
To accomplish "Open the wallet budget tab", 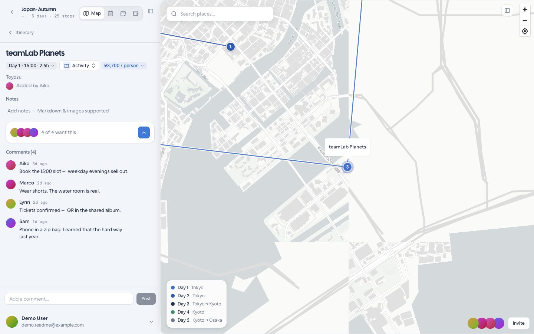I will coord(136,13).
